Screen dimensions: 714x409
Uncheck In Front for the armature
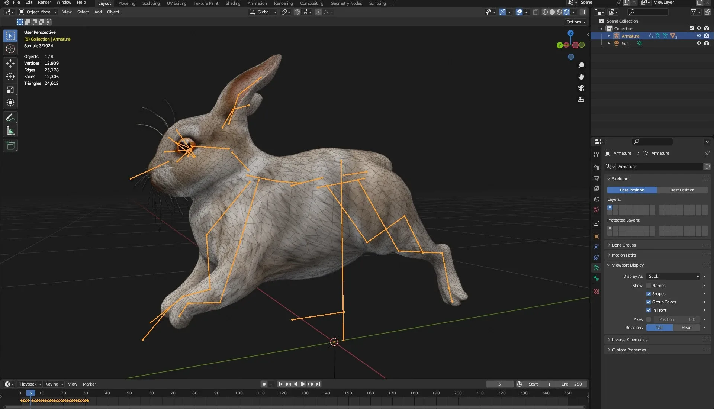click(649, 310)
